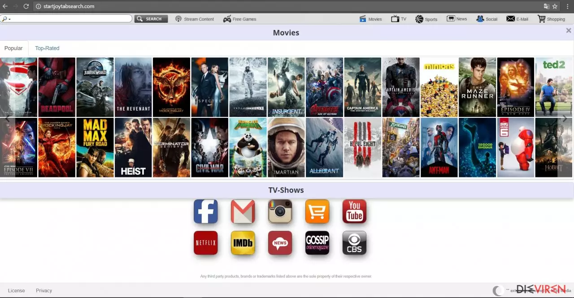Open the Netflix shortcut icon
This screenshot has width=574, height=298.
tap(206, 243)
